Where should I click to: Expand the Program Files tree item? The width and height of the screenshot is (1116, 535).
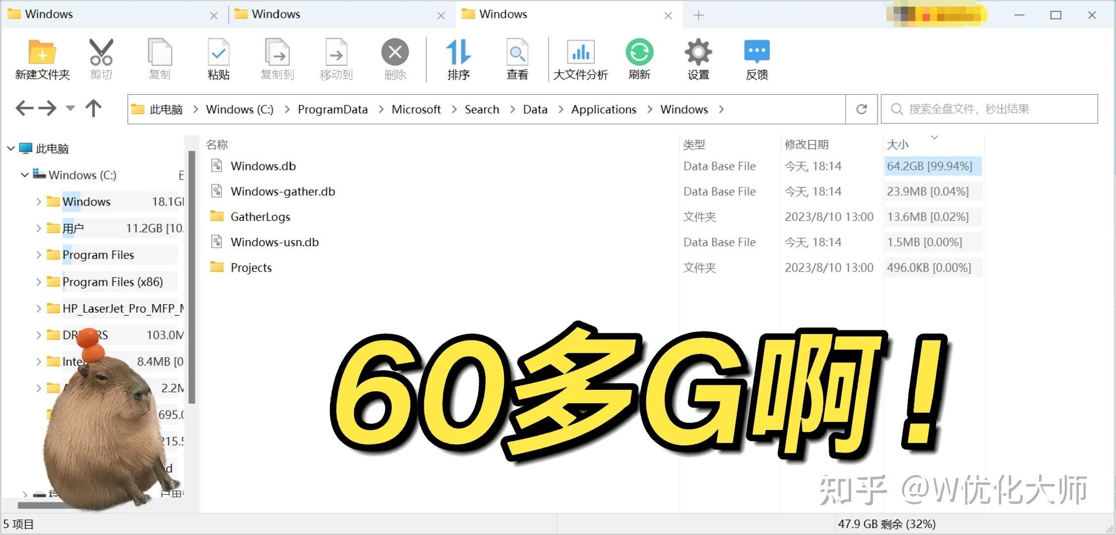pyautogui.click(x=39, y=255)
